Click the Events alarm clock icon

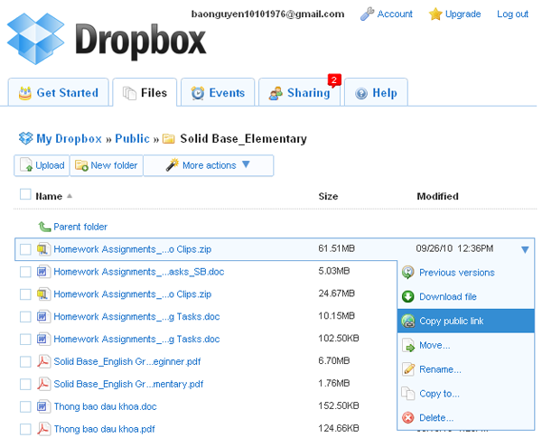coord(198,93)
